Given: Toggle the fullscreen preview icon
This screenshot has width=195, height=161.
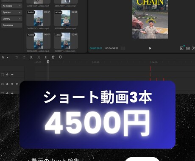Looking at the screenshot, I should 194,48.
